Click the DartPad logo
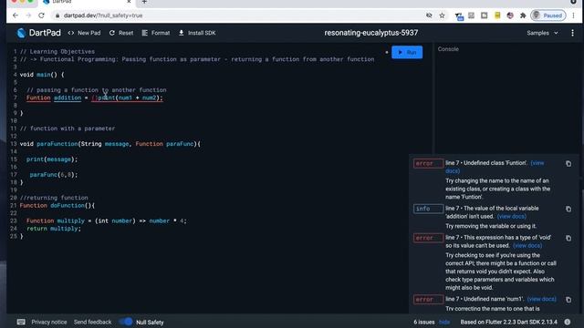The width and height of the screenshot is (584, 328). [21, 33]
